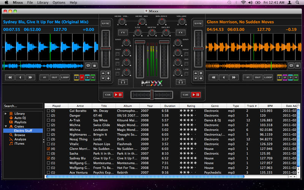Toggle the left deck repeat icon
304x190 pixels.
pos(88,65)
